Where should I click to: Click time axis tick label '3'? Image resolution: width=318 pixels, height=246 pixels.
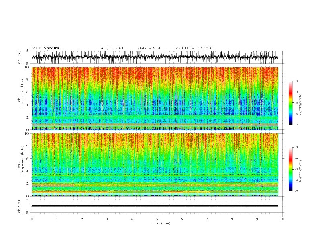(107, 219)
